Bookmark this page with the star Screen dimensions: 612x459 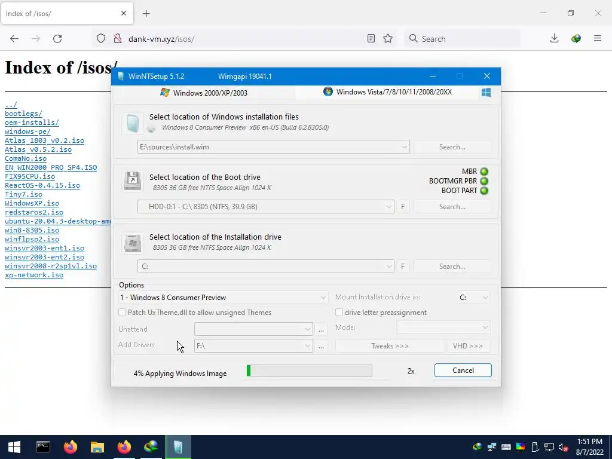pyautogui.click(x=387, y=39)
